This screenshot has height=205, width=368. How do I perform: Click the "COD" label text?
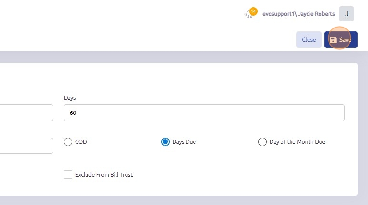tap(81, 142)
